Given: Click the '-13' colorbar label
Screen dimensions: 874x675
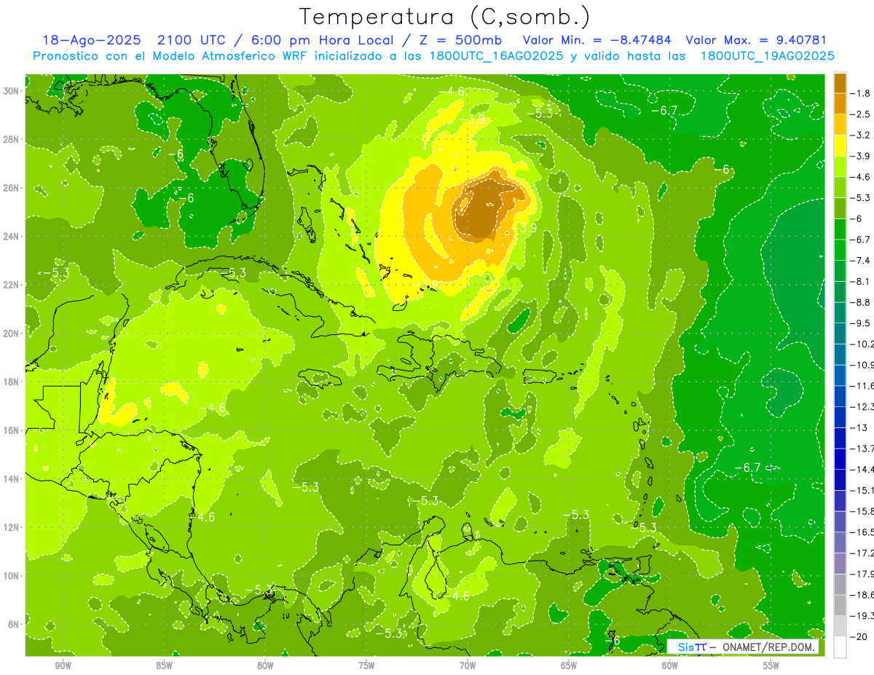Looking at the screenshot, I should point(859,428).
